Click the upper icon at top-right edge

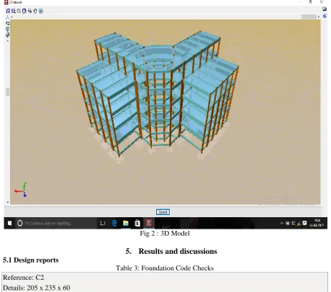pyautogui.click(x=325, y=9)
